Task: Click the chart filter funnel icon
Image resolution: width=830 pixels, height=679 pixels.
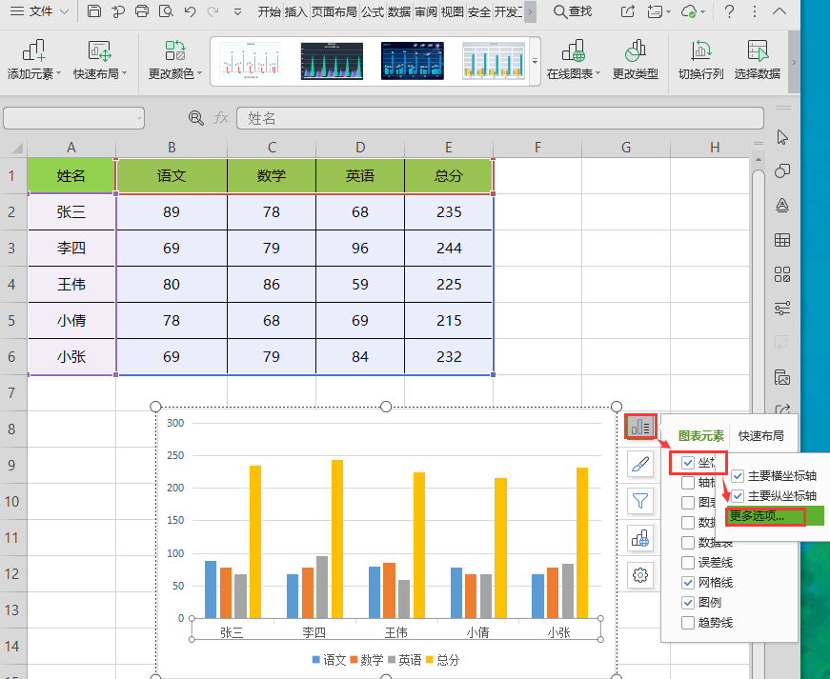Action: 641,501
